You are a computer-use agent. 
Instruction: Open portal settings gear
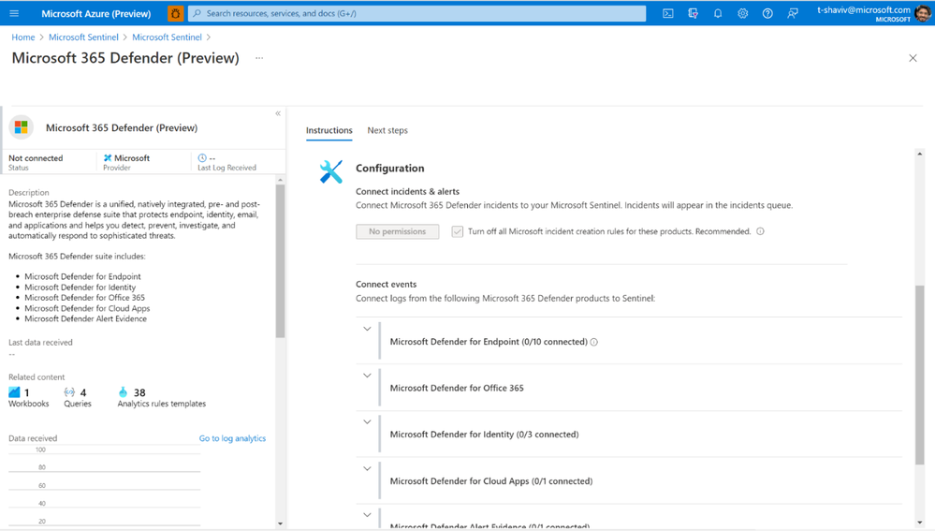click(x=742, y=13)
